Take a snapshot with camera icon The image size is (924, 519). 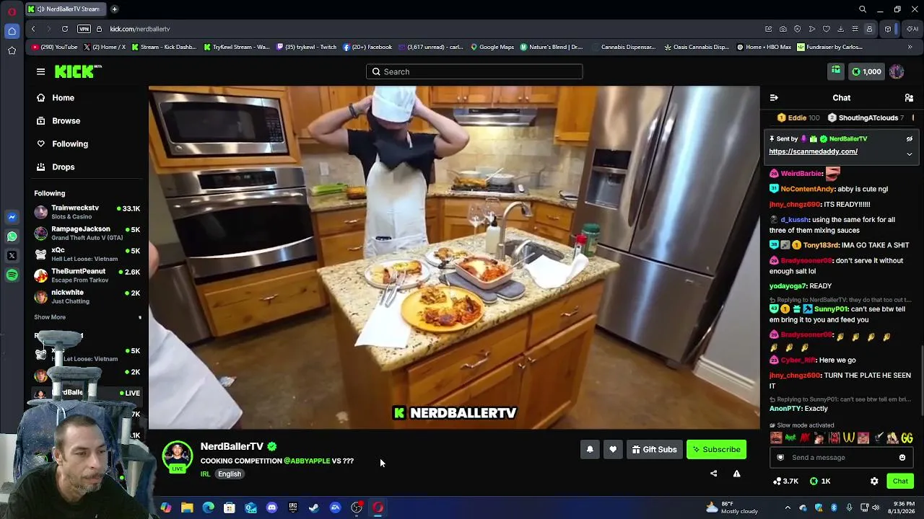click(x=783, y=29)
